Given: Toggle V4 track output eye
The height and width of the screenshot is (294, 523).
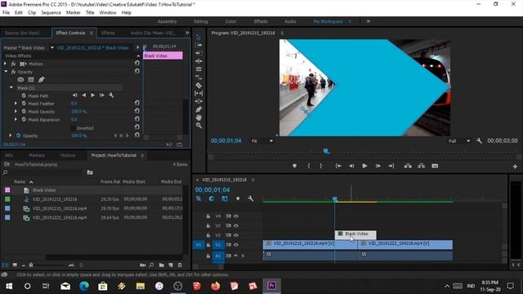Looking at the screenshot, I should coord(236,216).
